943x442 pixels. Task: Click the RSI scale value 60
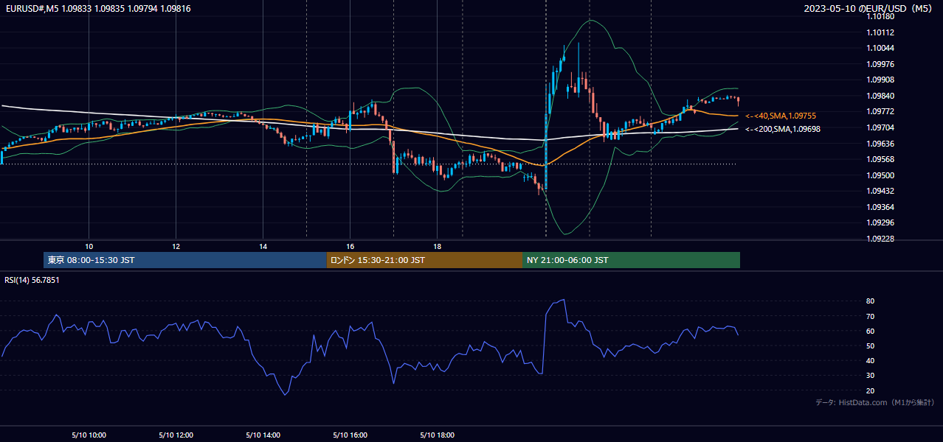[871, 331]
